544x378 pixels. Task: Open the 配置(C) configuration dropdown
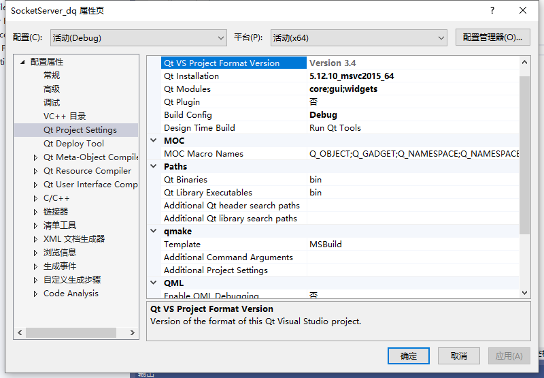139,38
